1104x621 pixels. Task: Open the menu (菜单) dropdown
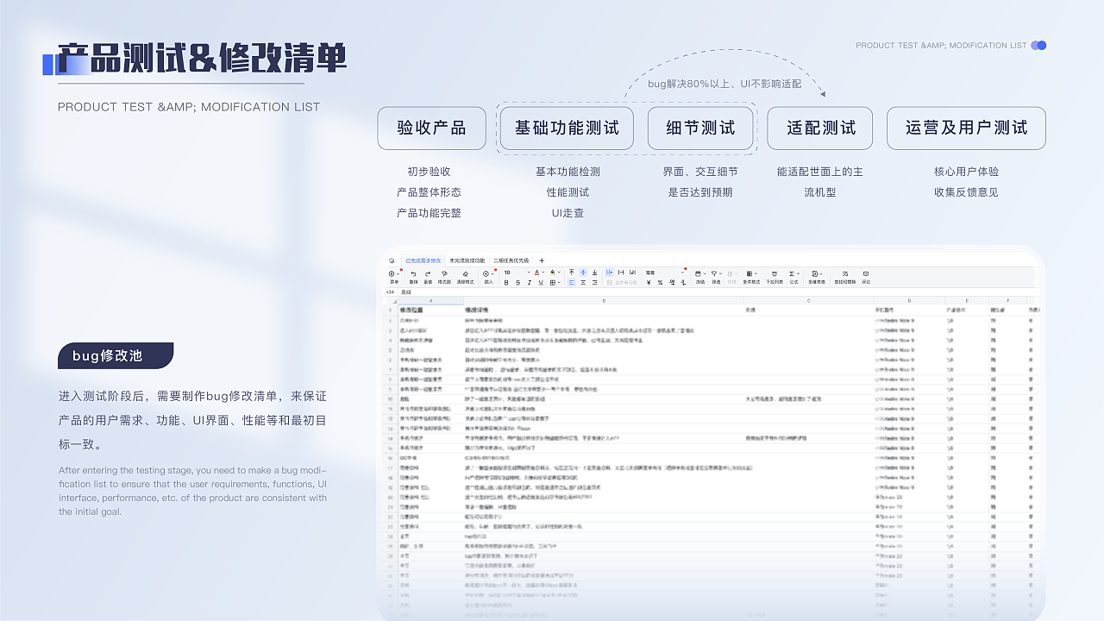point(394,277)
